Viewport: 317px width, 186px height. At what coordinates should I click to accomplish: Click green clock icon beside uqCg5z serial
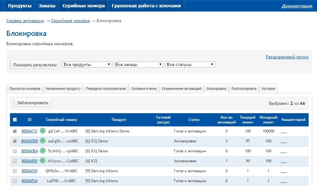click(43, 141)
